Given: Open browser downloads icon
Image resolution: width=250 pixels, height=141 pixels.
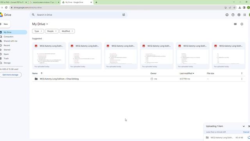Looking at the screenshot, I should 239,7.
